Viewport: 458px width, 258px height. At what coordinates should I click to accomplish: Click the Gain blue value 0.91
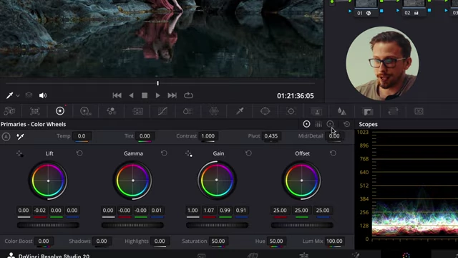[241, 210]
